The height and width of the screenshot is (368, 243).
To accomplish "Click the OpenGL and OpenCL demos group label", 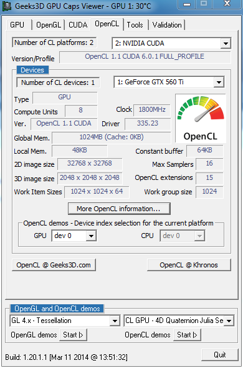I will (x=57, y=309).
